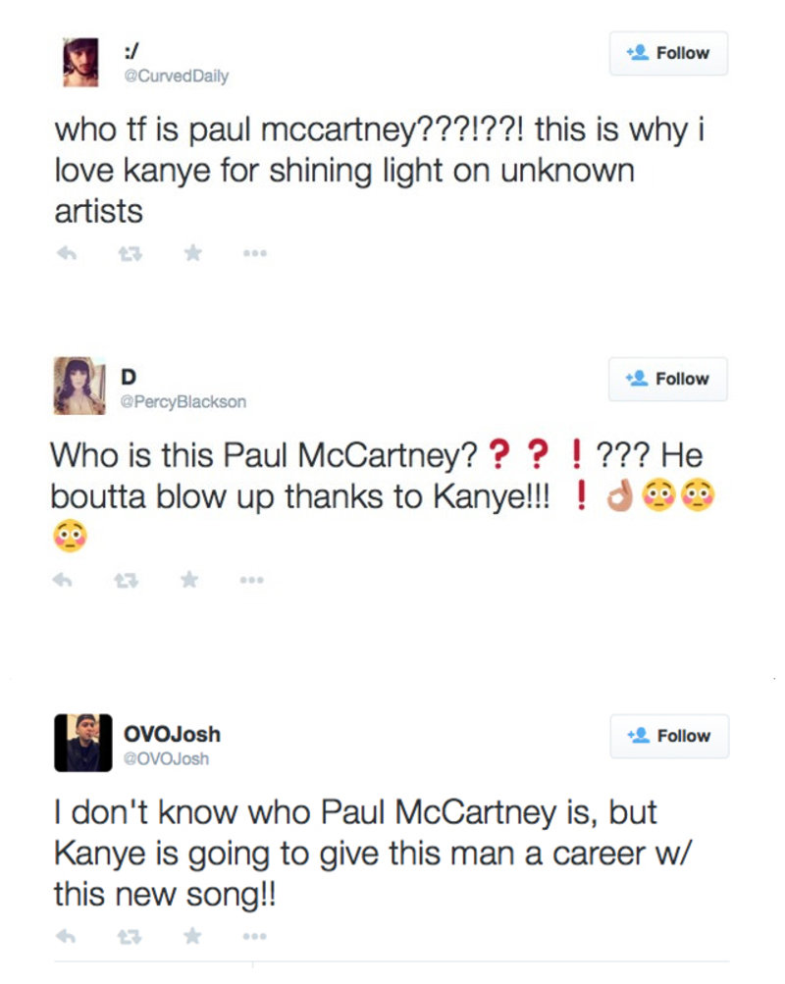Retweet the @PercyBlackson tweet
Screen dimensions: 785x984
[128, 581]
